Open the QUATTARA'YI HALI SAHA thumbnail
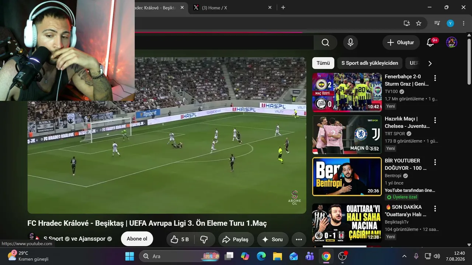Screen dimensions: 472x265 tap(347, 223)
